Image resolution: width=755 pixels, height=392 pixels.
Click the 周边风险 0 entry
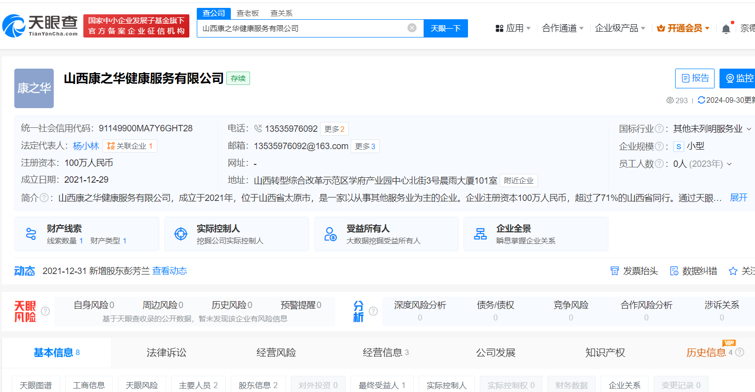click(163, 305)
